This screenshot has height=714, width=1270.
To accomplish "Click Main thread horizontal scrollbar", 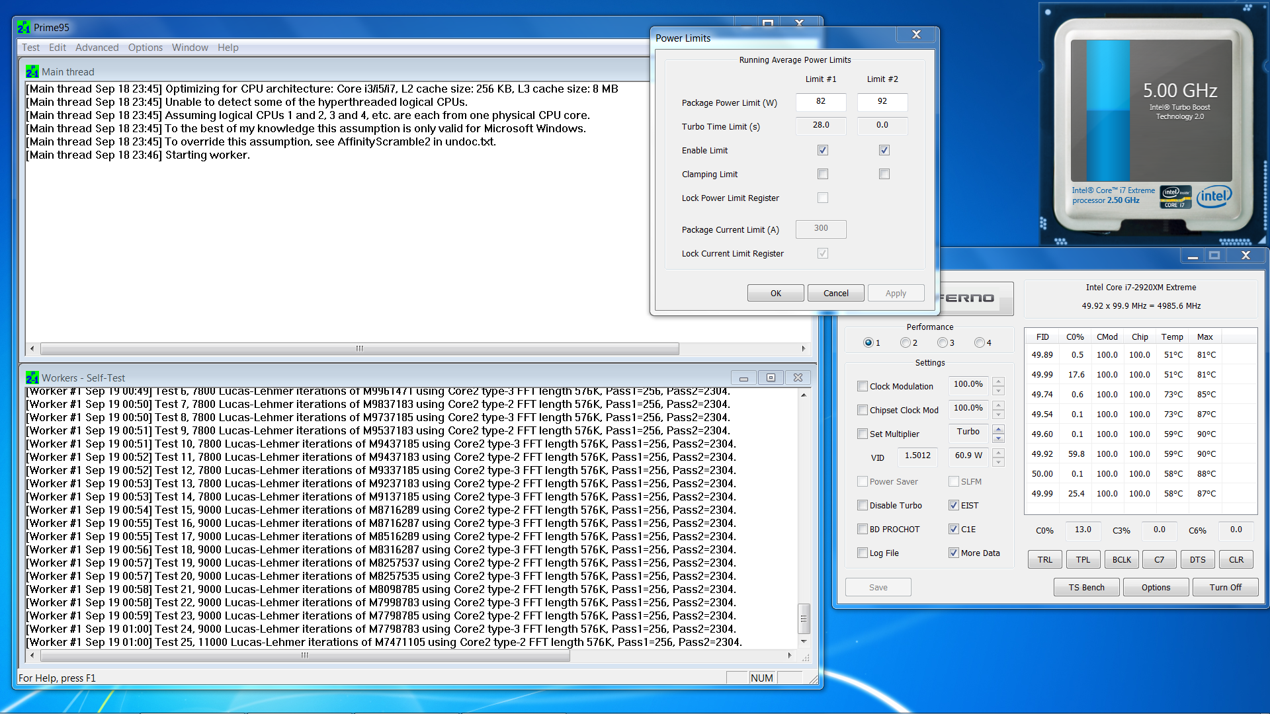I will [x=359, y=348].
